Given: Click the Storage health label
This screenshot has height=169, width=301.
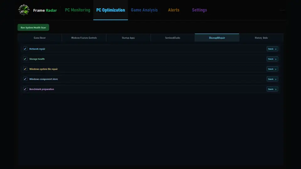Looking at the screenshot, I should [x=37, y=59].
